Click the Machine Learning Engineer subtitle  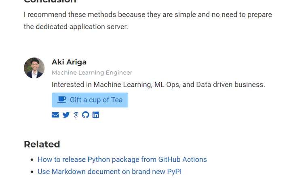coord(92,73)
